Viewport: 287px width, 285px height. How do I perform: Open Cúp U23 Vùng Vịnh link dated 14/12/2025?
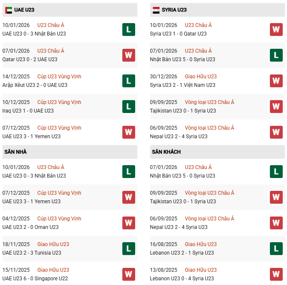pyautogui.click(x=59, y=77)
